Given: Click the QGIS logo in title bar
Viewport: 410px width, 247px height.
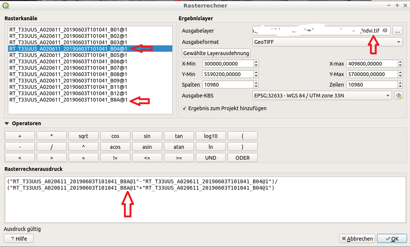Looking at the screenshot, I should click(x=5, y=5).
